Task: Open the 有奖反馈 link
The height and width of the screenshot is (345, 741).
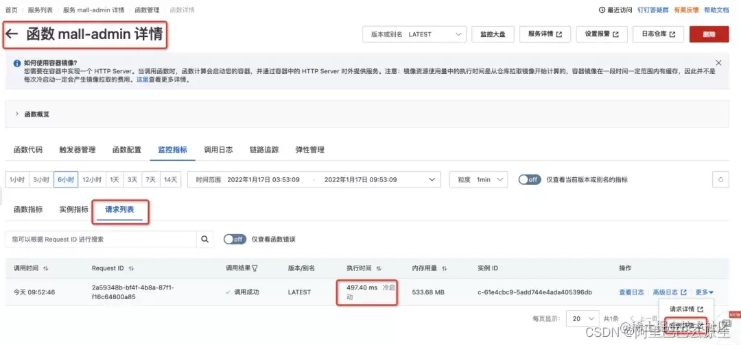Action: pyautogui.click(x=686, y=10)
